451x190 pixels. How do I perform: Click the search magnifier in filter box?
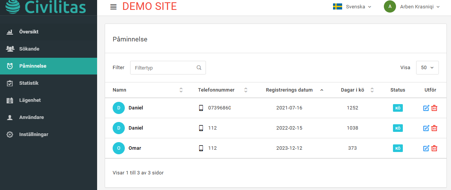coord(199,68)
